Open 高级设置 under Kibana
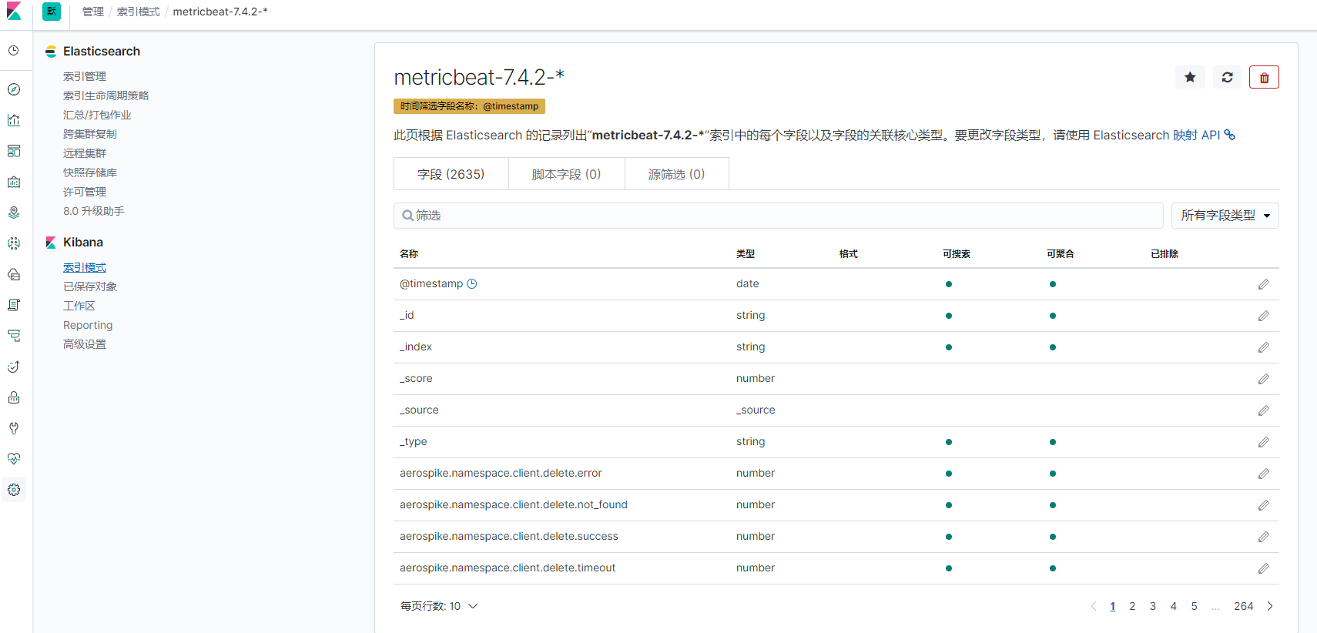This screenshot has height=633, width=1317. click(x=85, y=344)
